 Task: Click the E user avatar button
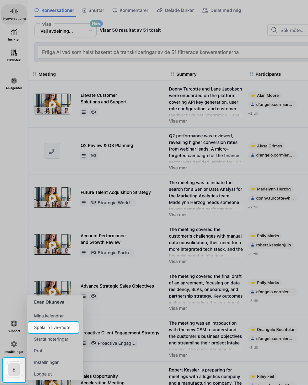pyautogui.click(x=14, y=370)
